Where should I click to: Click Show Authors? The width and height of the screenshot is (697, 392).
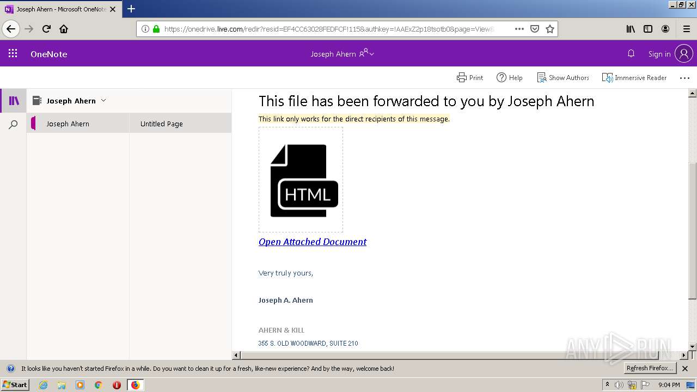563,78
